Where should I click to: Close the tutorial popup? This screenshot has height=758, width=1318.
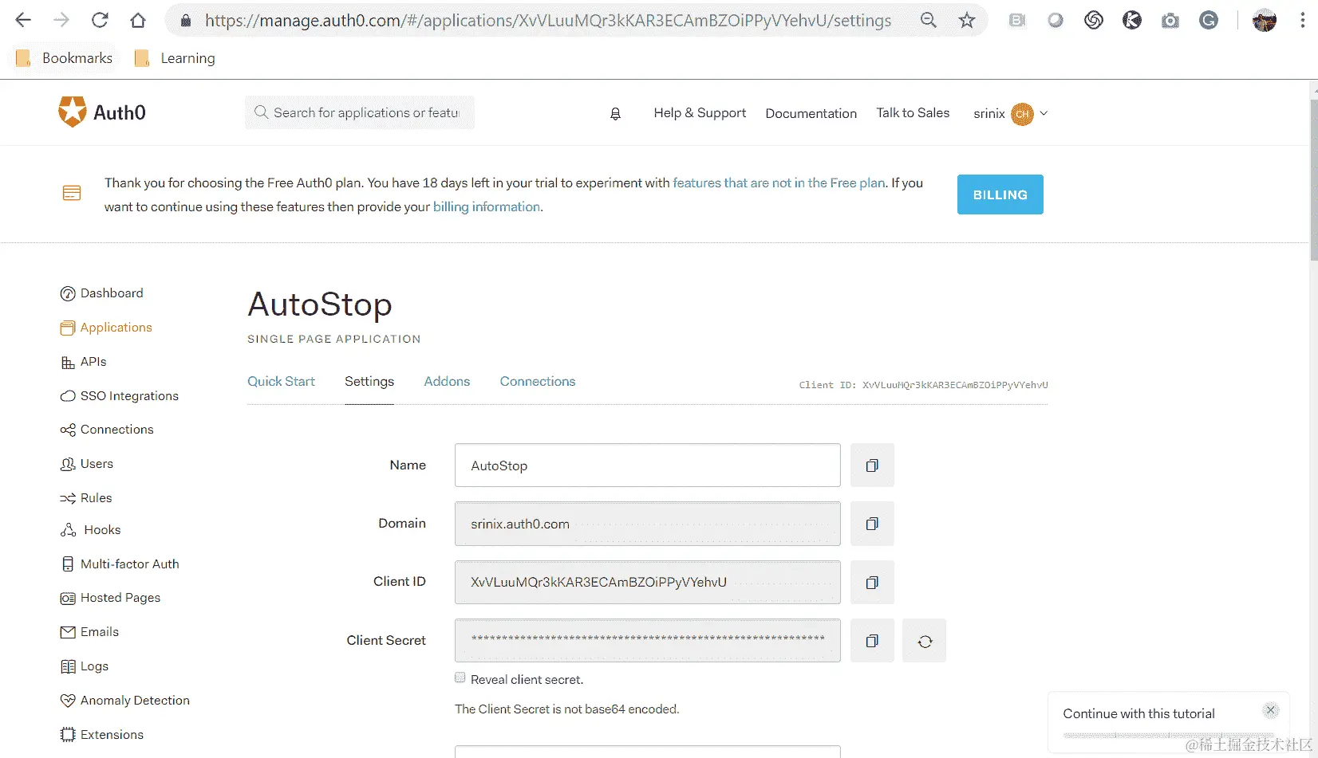coord(1271,709)
